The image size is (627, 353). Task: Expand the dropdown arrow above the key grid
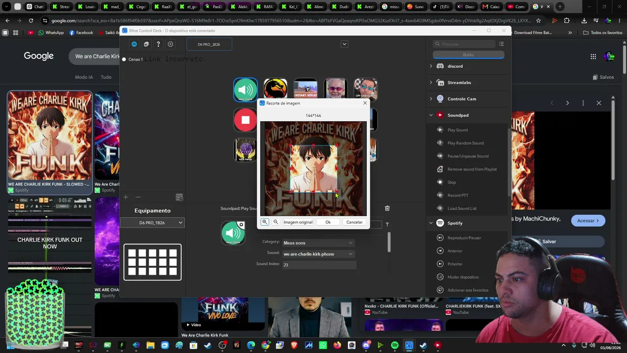coord(344,44)
